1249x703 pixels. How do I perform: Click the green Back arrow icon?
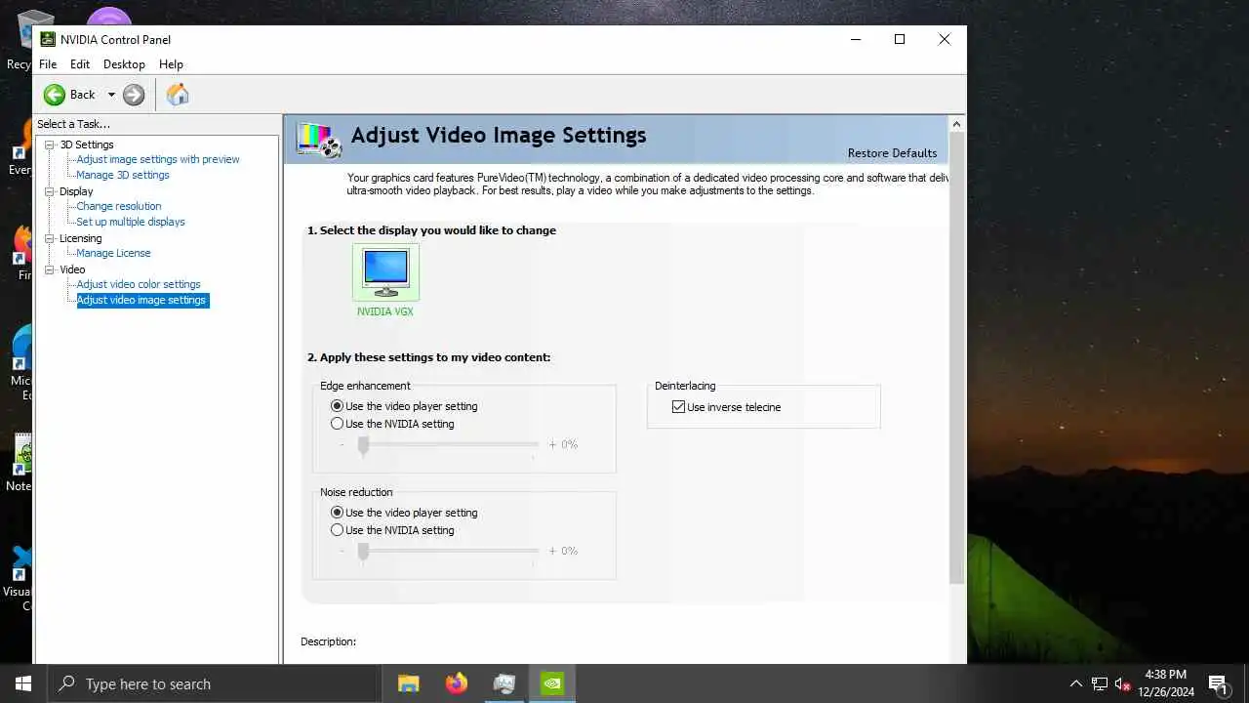(55, 95)
